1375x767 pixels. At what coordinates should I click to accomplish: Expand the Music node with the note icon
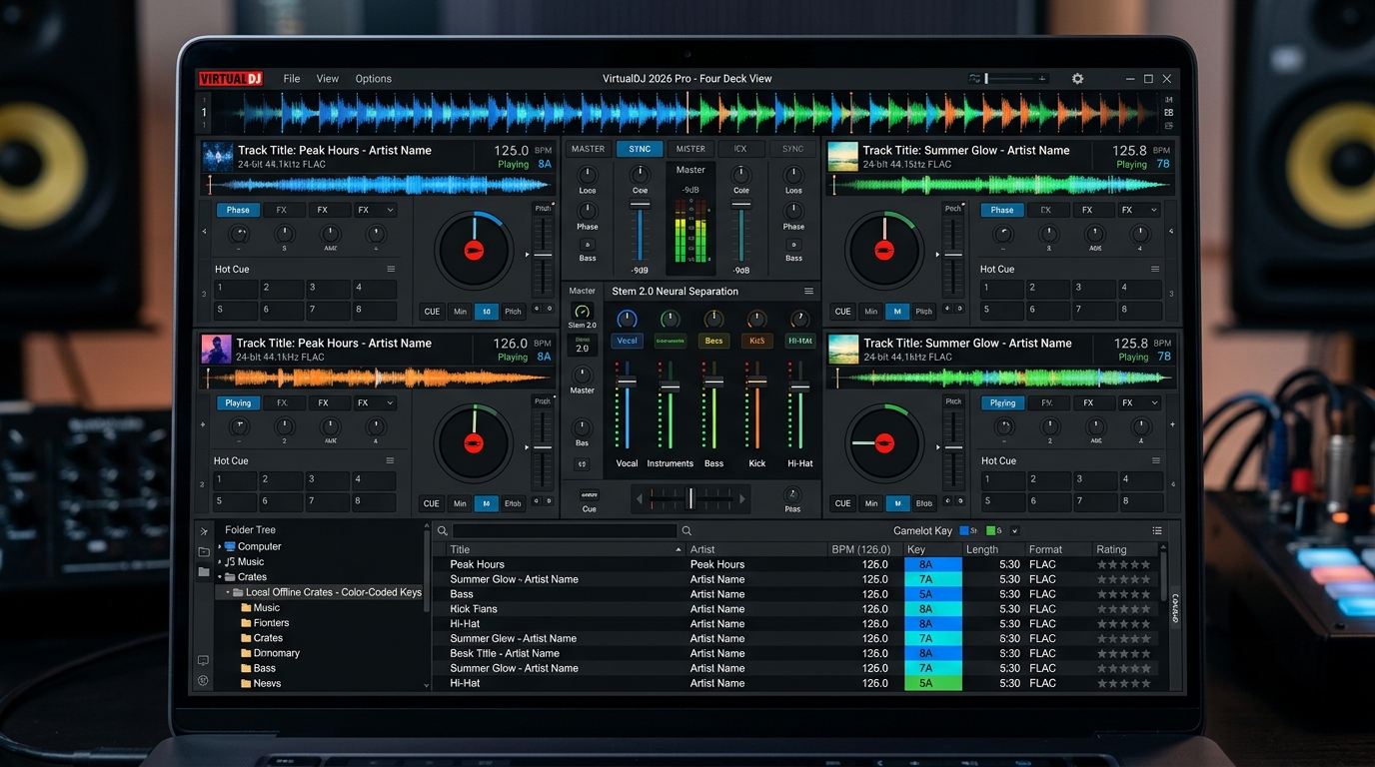(x=220, y=562)
